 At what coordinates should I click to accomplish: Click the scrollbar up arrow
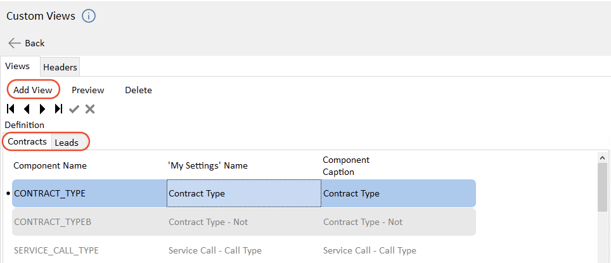tap(603, 157)
